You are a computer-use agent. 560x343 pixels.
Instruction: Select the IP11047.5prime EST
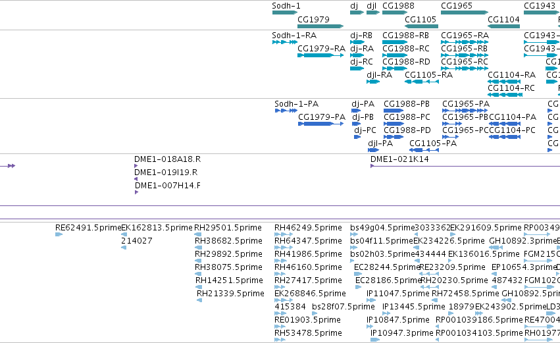pos(371,300)
